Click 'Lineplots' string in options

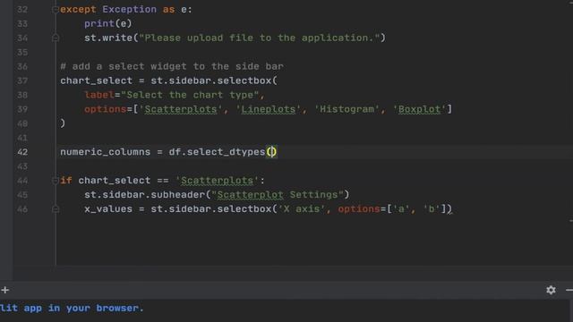tap(269, 109)
